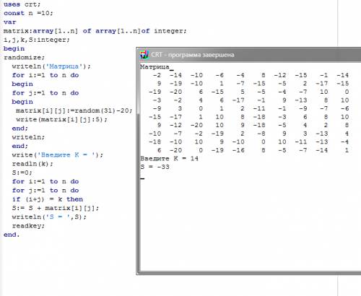Click the 'randomize;' statement in the code

(x=24, y=58)
